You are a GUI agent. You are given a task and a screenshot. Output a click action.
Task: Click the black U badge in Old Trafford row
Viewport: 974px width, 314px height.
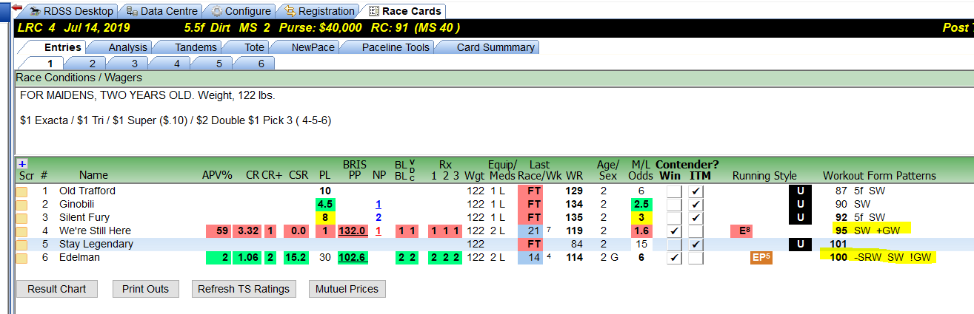pos(800,191)
